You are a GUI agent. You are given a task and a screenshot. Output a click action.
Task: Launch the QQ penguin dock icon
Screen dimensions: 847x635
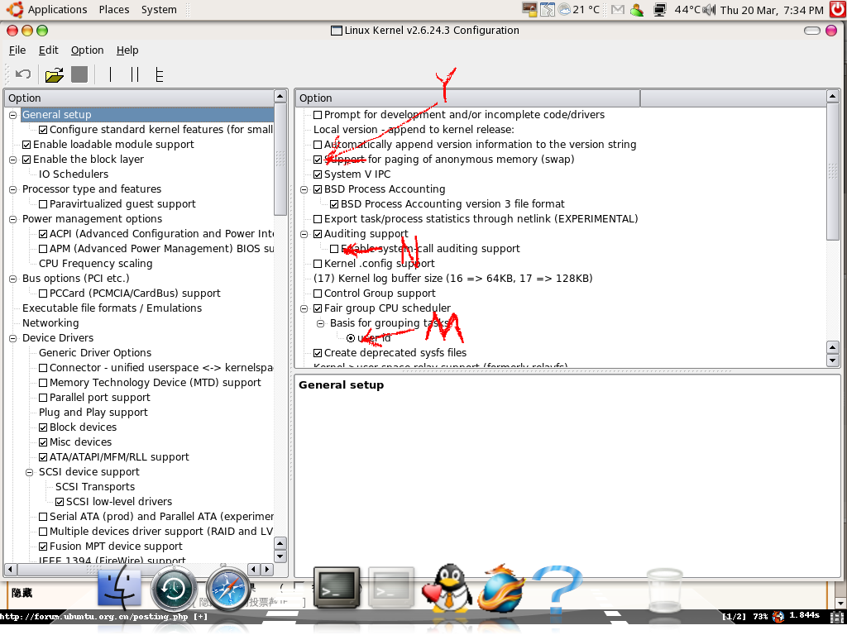click(447, 589)
